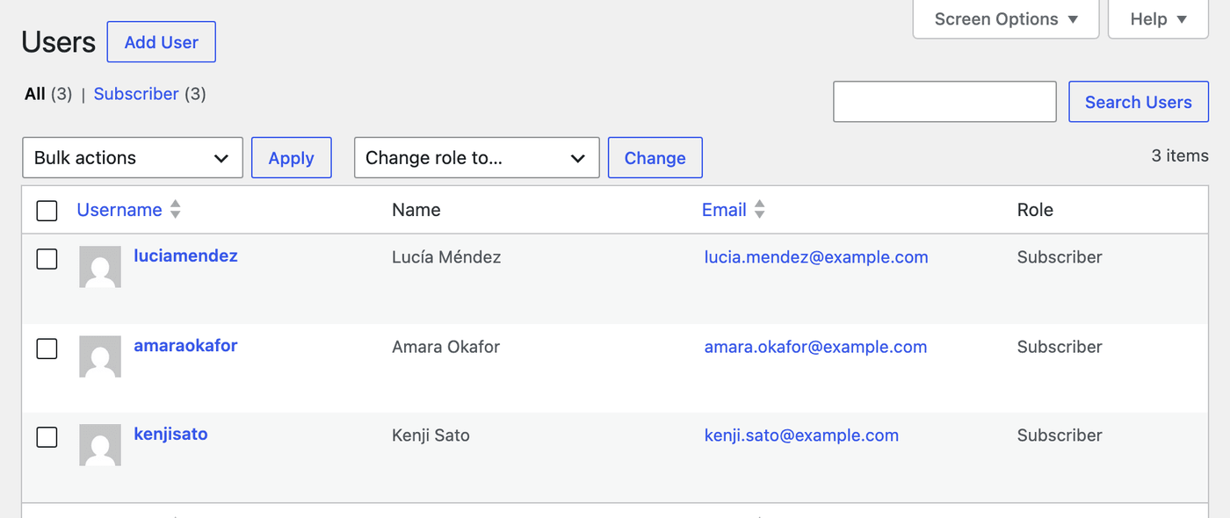Open the luciamendez user profile
The height and width of the screenshot is (518, 1230).
185,255
